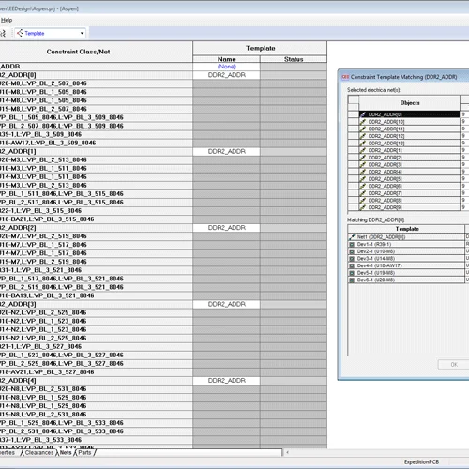This screenshot has height=469, width=469.
Task: Select the DDR2_ADDR template cell of the ADDR[1] row
Action: [x=227, y=151]
